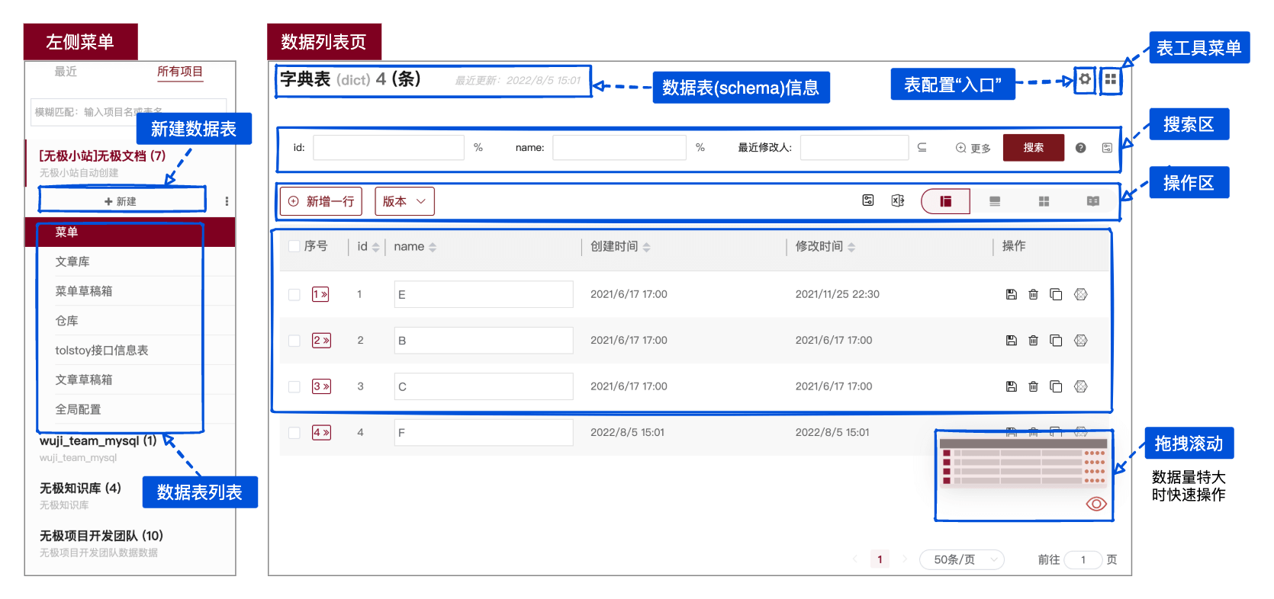Open the table tools grid menu icon
The width and height of the screenshot is (1274, 599).
[1111, 79]
